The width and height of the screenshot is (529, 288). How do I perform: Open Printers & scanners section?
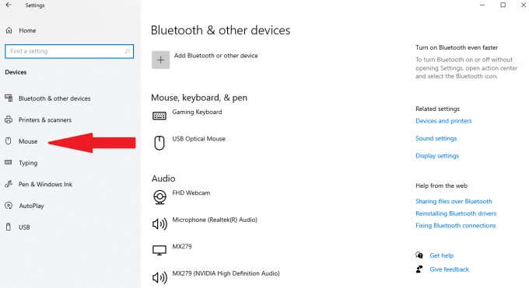(x=45, y=120)
